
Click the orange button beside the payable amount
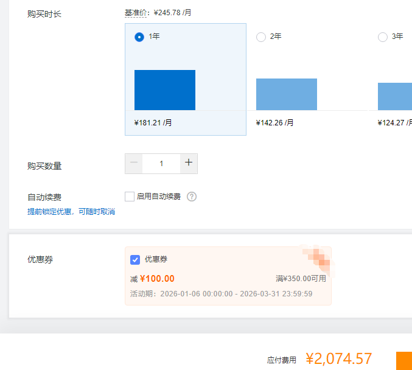[x=404, y=360]
